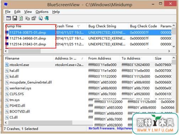Open the File menu

pyautogui.click(x=8, y=12)
